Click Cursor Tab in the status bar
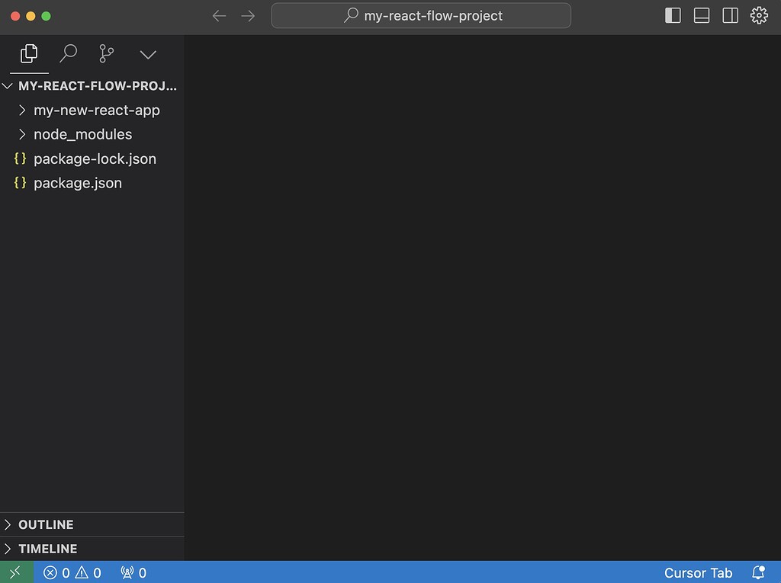The image size is (781, 583). [698, 572]
